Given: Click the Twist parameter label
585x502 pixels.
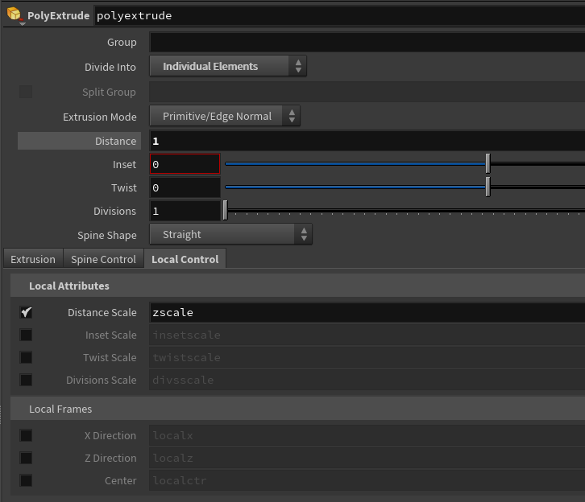Looking at the screenshot, I should (x=124, y=187).
